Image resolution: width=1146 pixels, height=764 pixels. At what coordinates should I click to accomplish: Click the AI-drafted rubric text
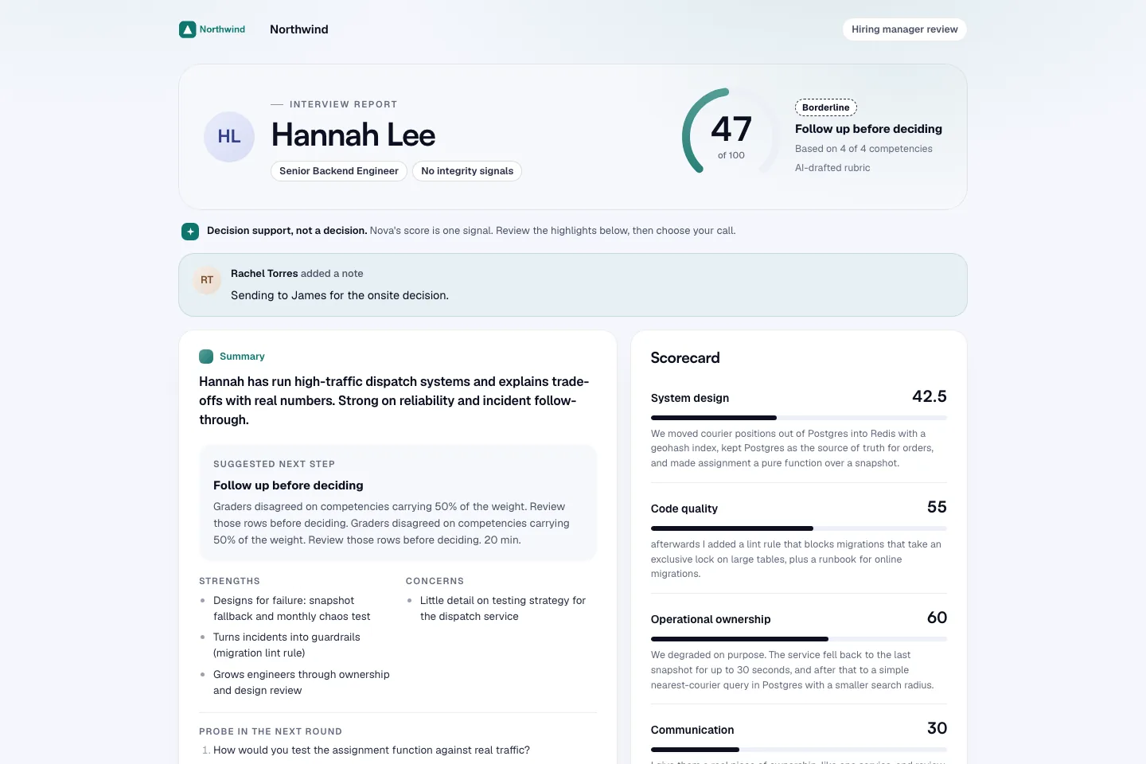(x=832, y=168)
